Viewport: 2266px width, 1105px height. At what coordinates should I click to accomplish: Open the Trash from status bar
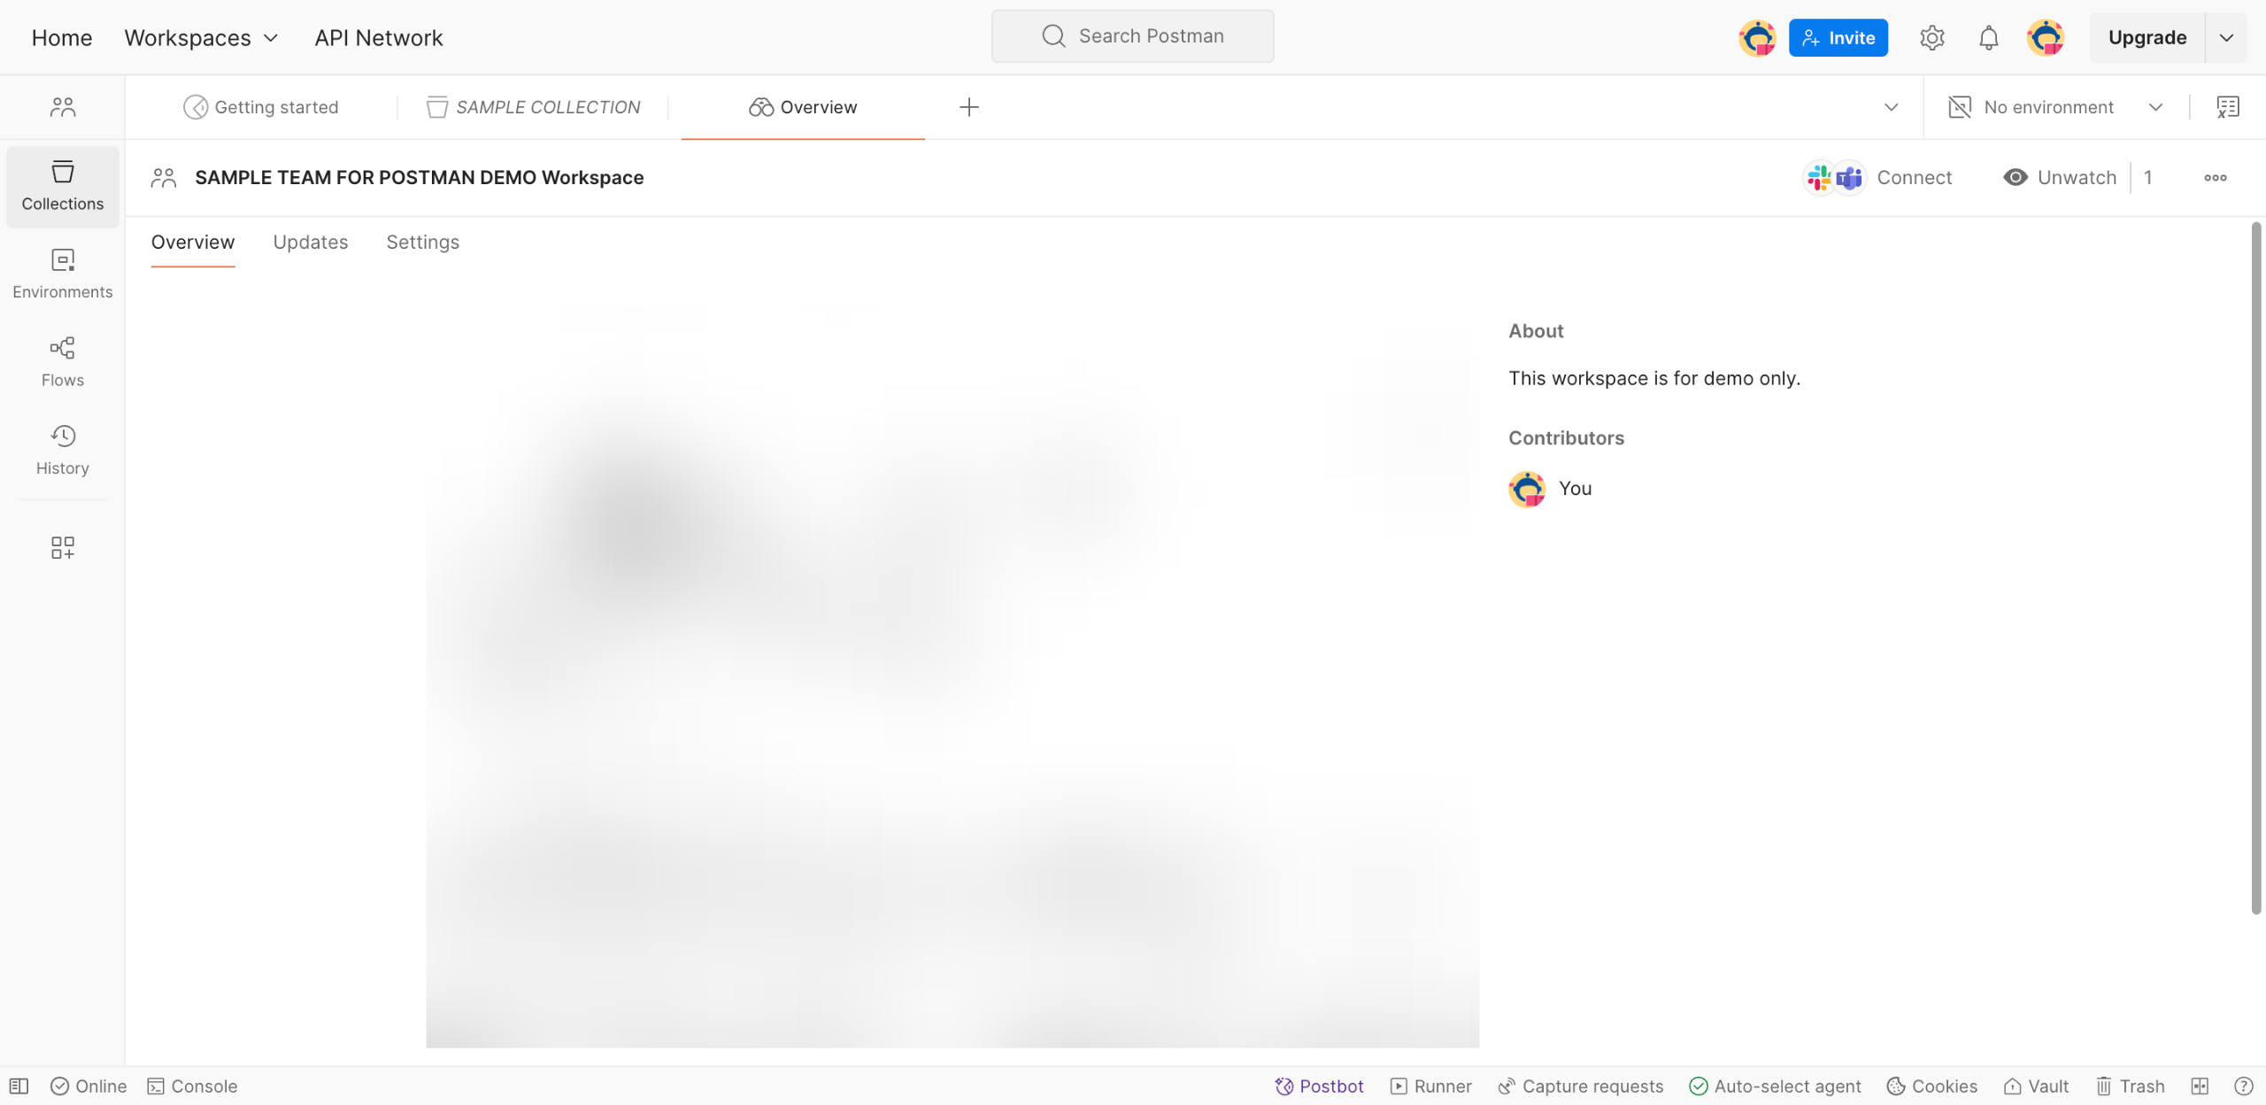tap(2131, 1086)
